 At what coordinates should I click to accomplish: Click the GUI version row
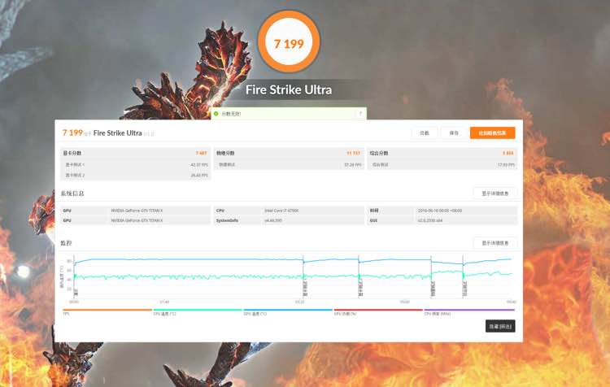point(442,220)
